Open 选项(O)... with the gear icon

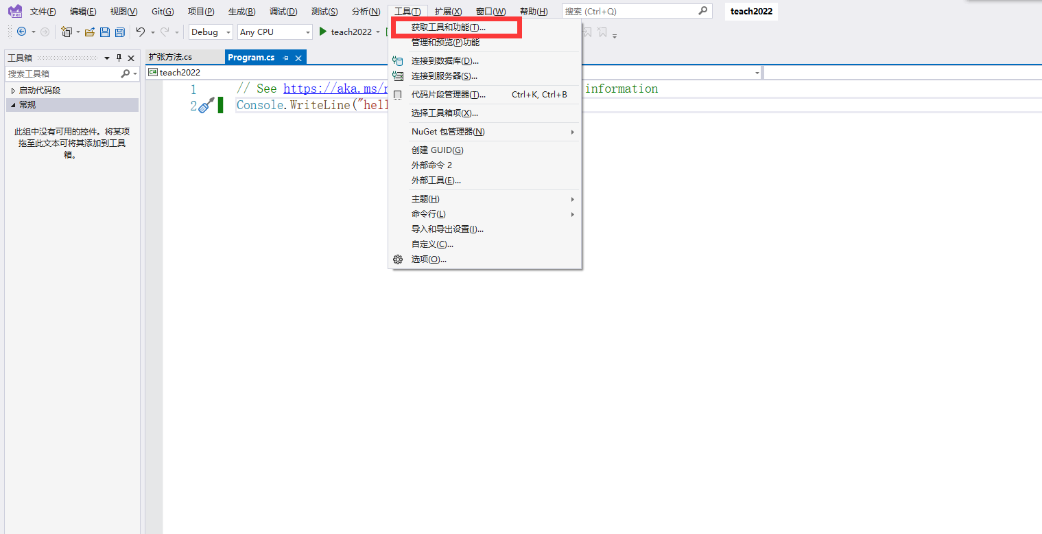[x=485, y=259]
